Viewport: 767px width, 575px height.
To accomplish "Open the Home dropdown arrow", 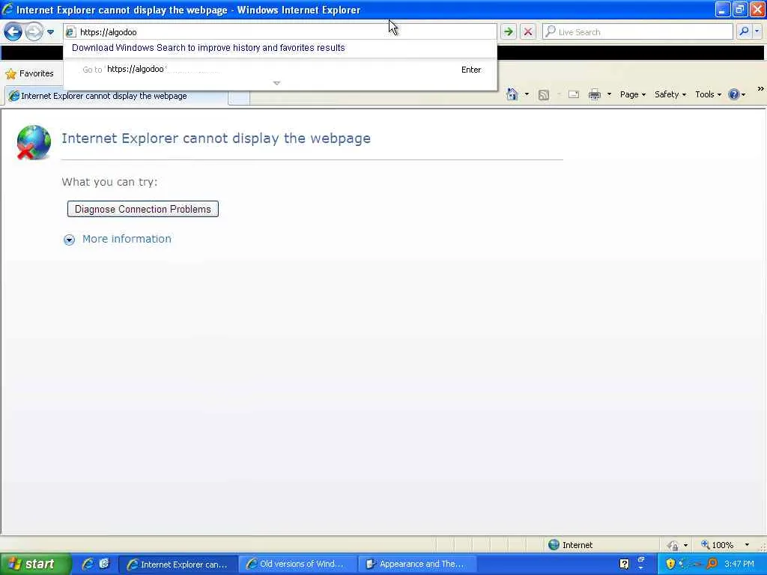I will [x=527, y=94].
